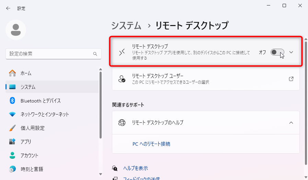Open アプリ settings
The width and height of the screenshot is (308, 180).
[x=52, y=142]
